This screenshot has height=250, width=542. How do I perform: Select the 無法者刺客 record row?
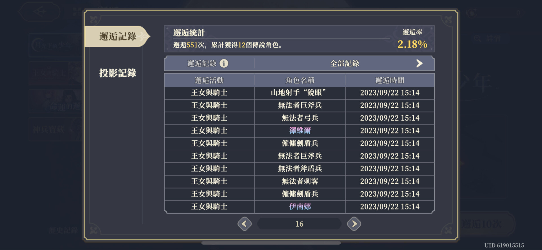click(x=300, y=181)
